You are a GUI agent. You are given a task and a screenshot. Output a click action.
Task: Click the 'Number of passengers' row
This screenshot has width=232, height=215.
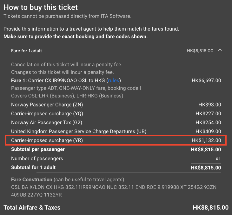click(x=37, y=158)
